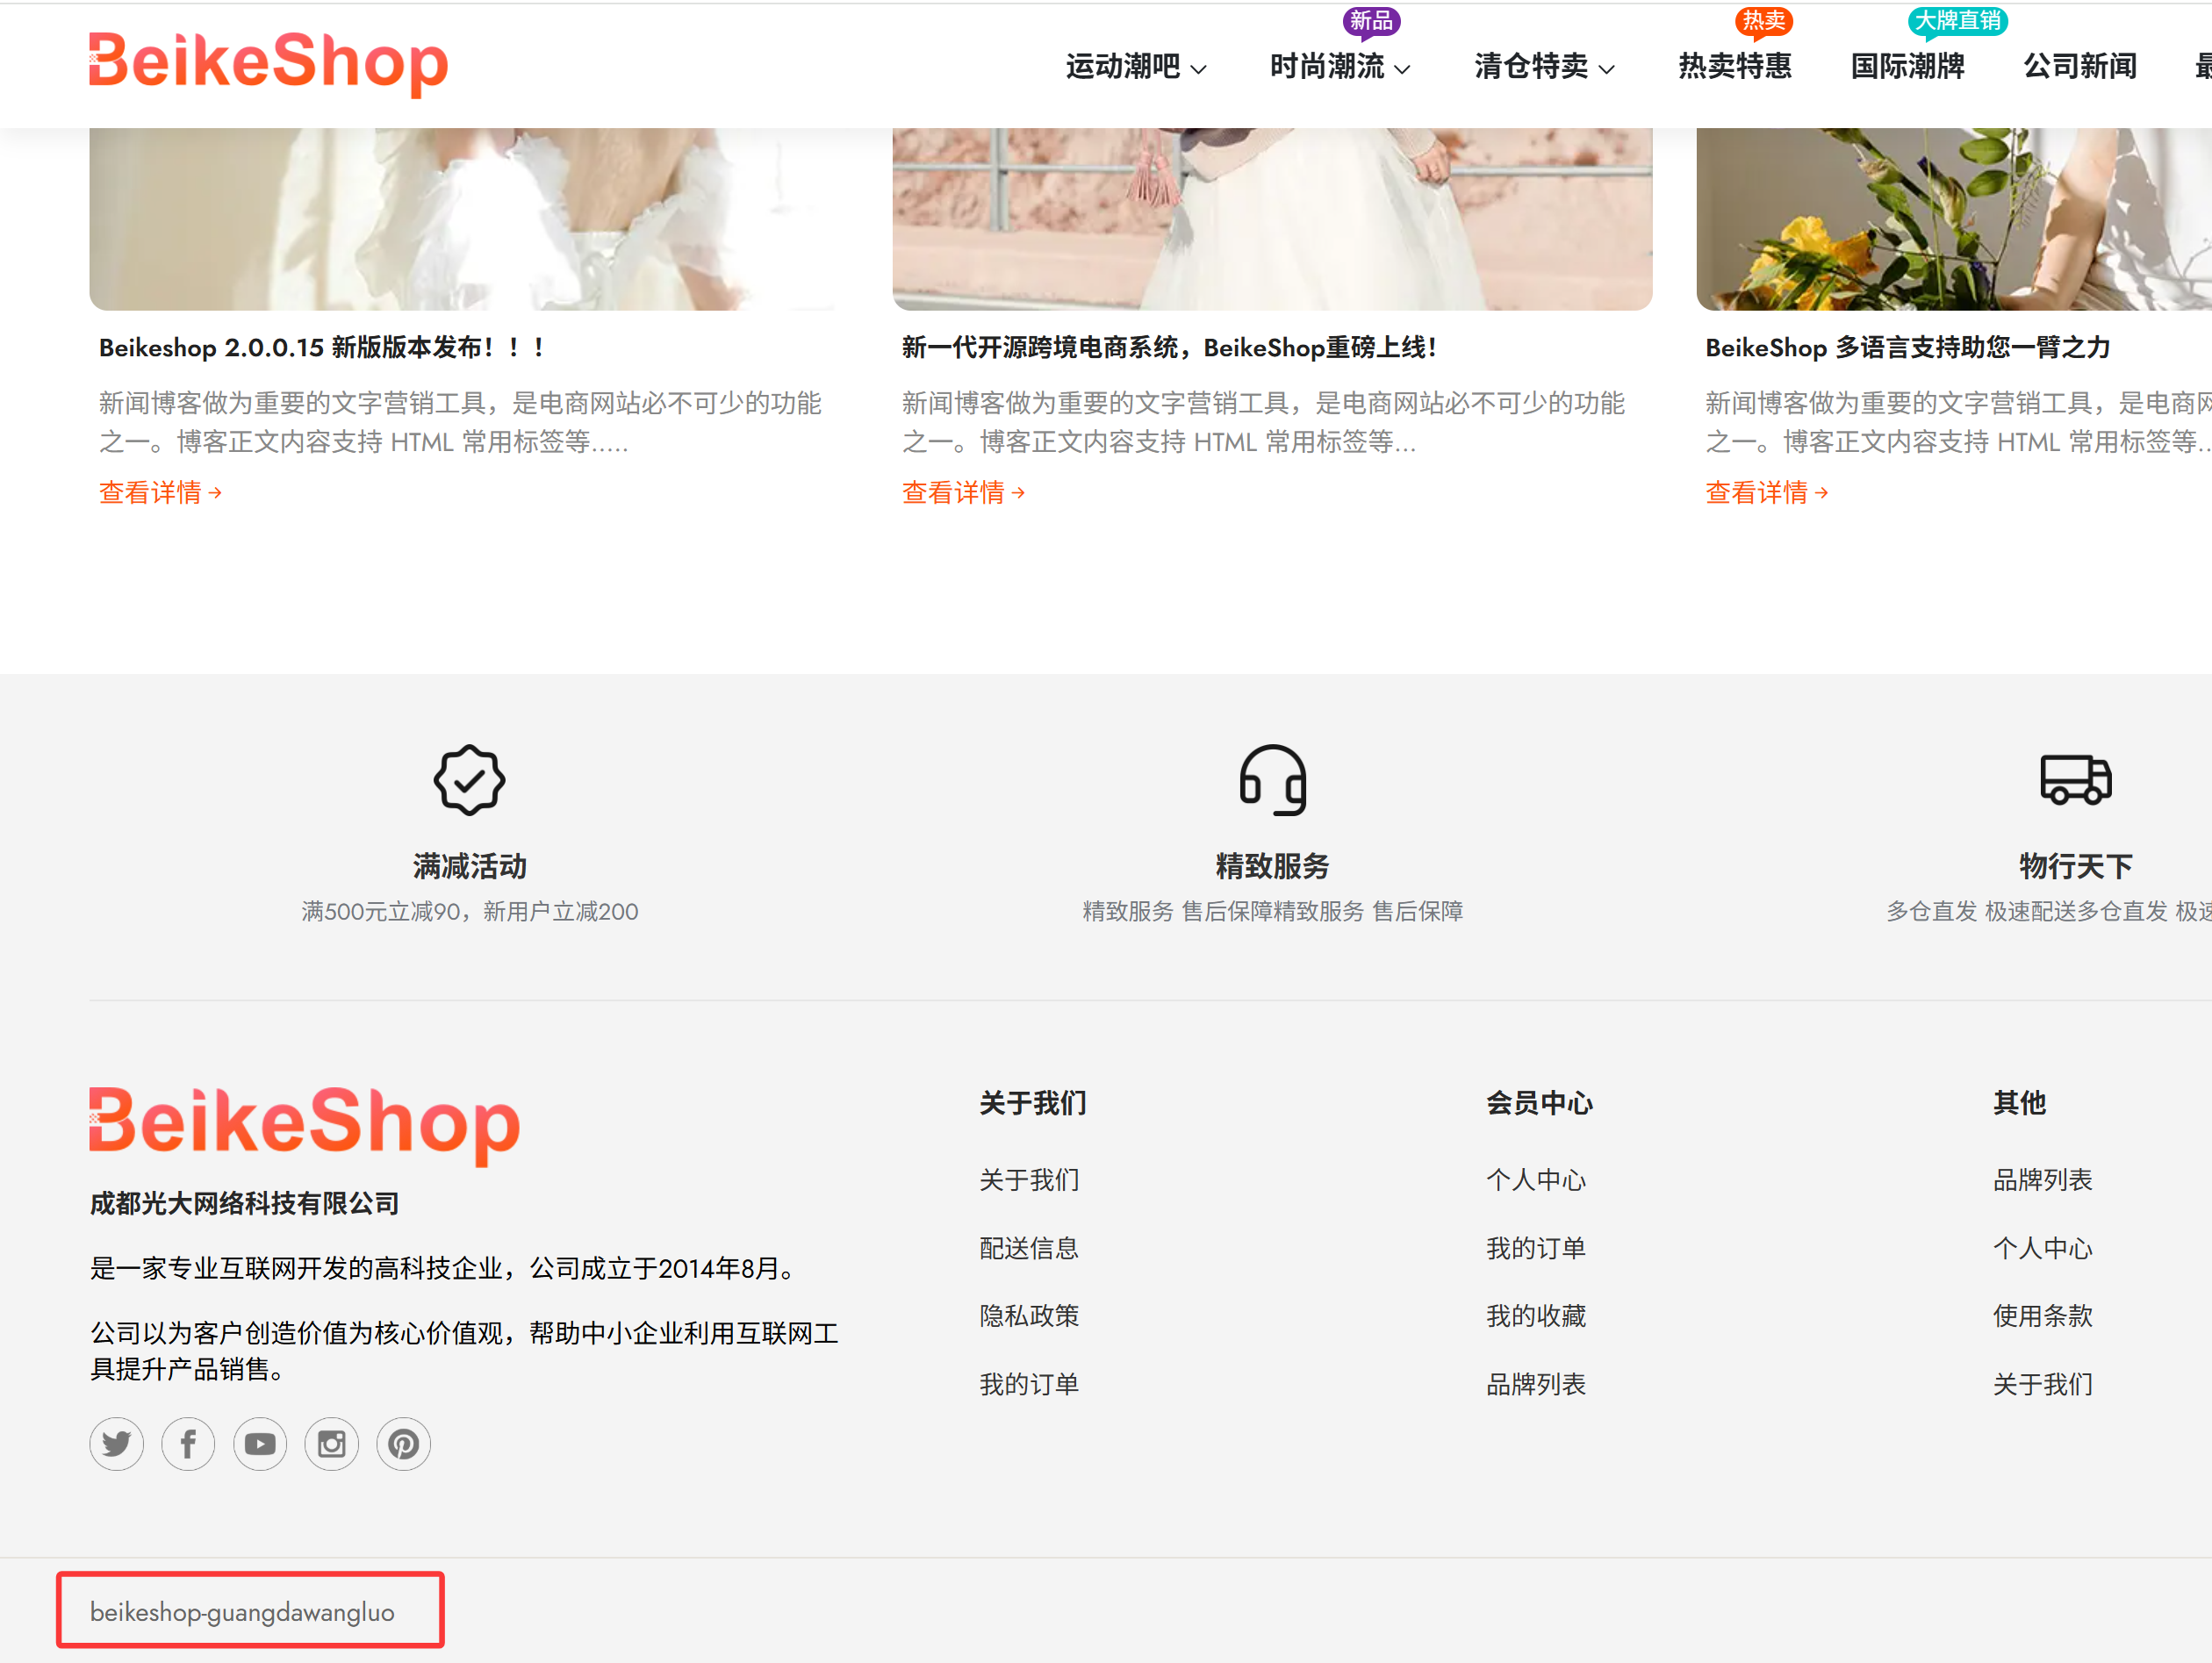Screen dimensions: 2212x1663
Task: Click the 满减活动 discount badge icon
Action: click(469, 780)
